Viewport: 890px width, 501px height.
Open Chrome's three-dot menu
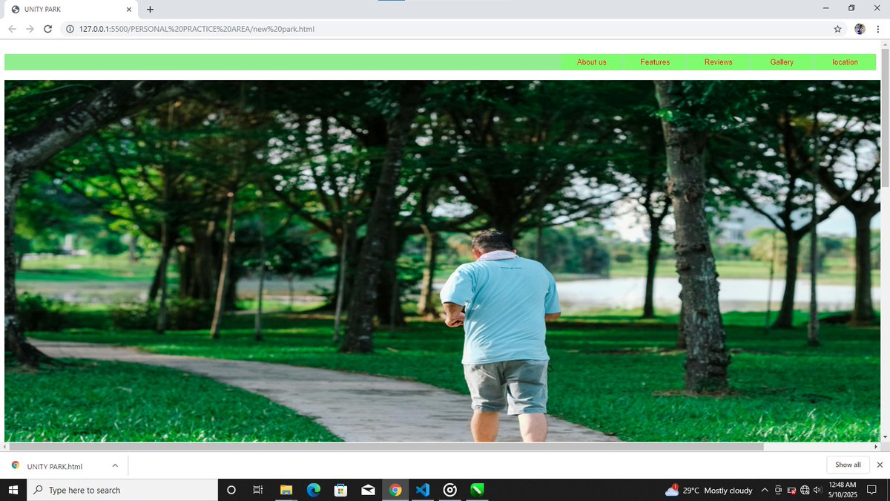coord(877,28)
